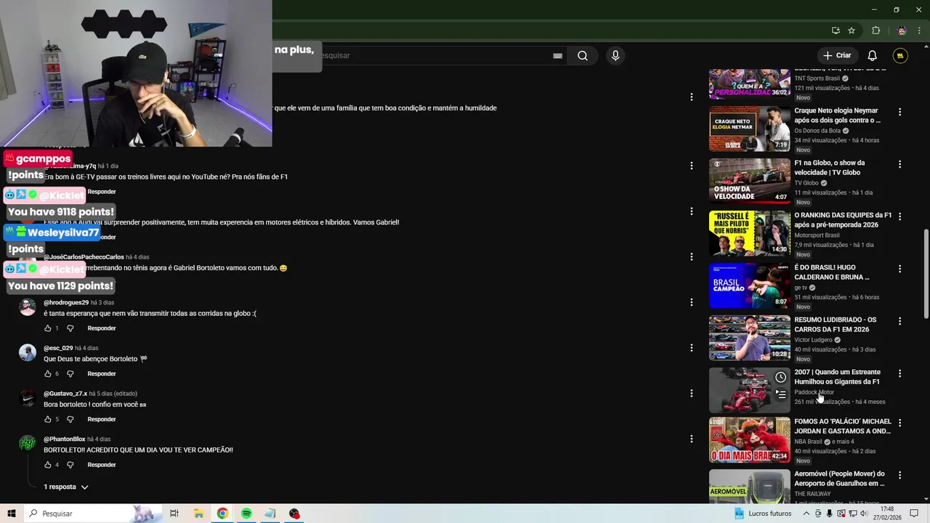Reply to @hrodrogues29 comment via Responder
Screen dimensions: 930x523
click(102, 328)
